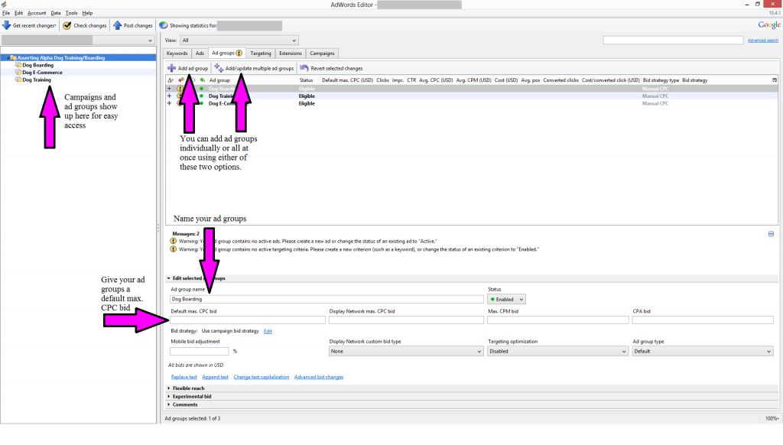The width and height of the screenshot is (783, 445).
Task: Click the Dog Training campaign folder icon
Action: tap(18, 80)
